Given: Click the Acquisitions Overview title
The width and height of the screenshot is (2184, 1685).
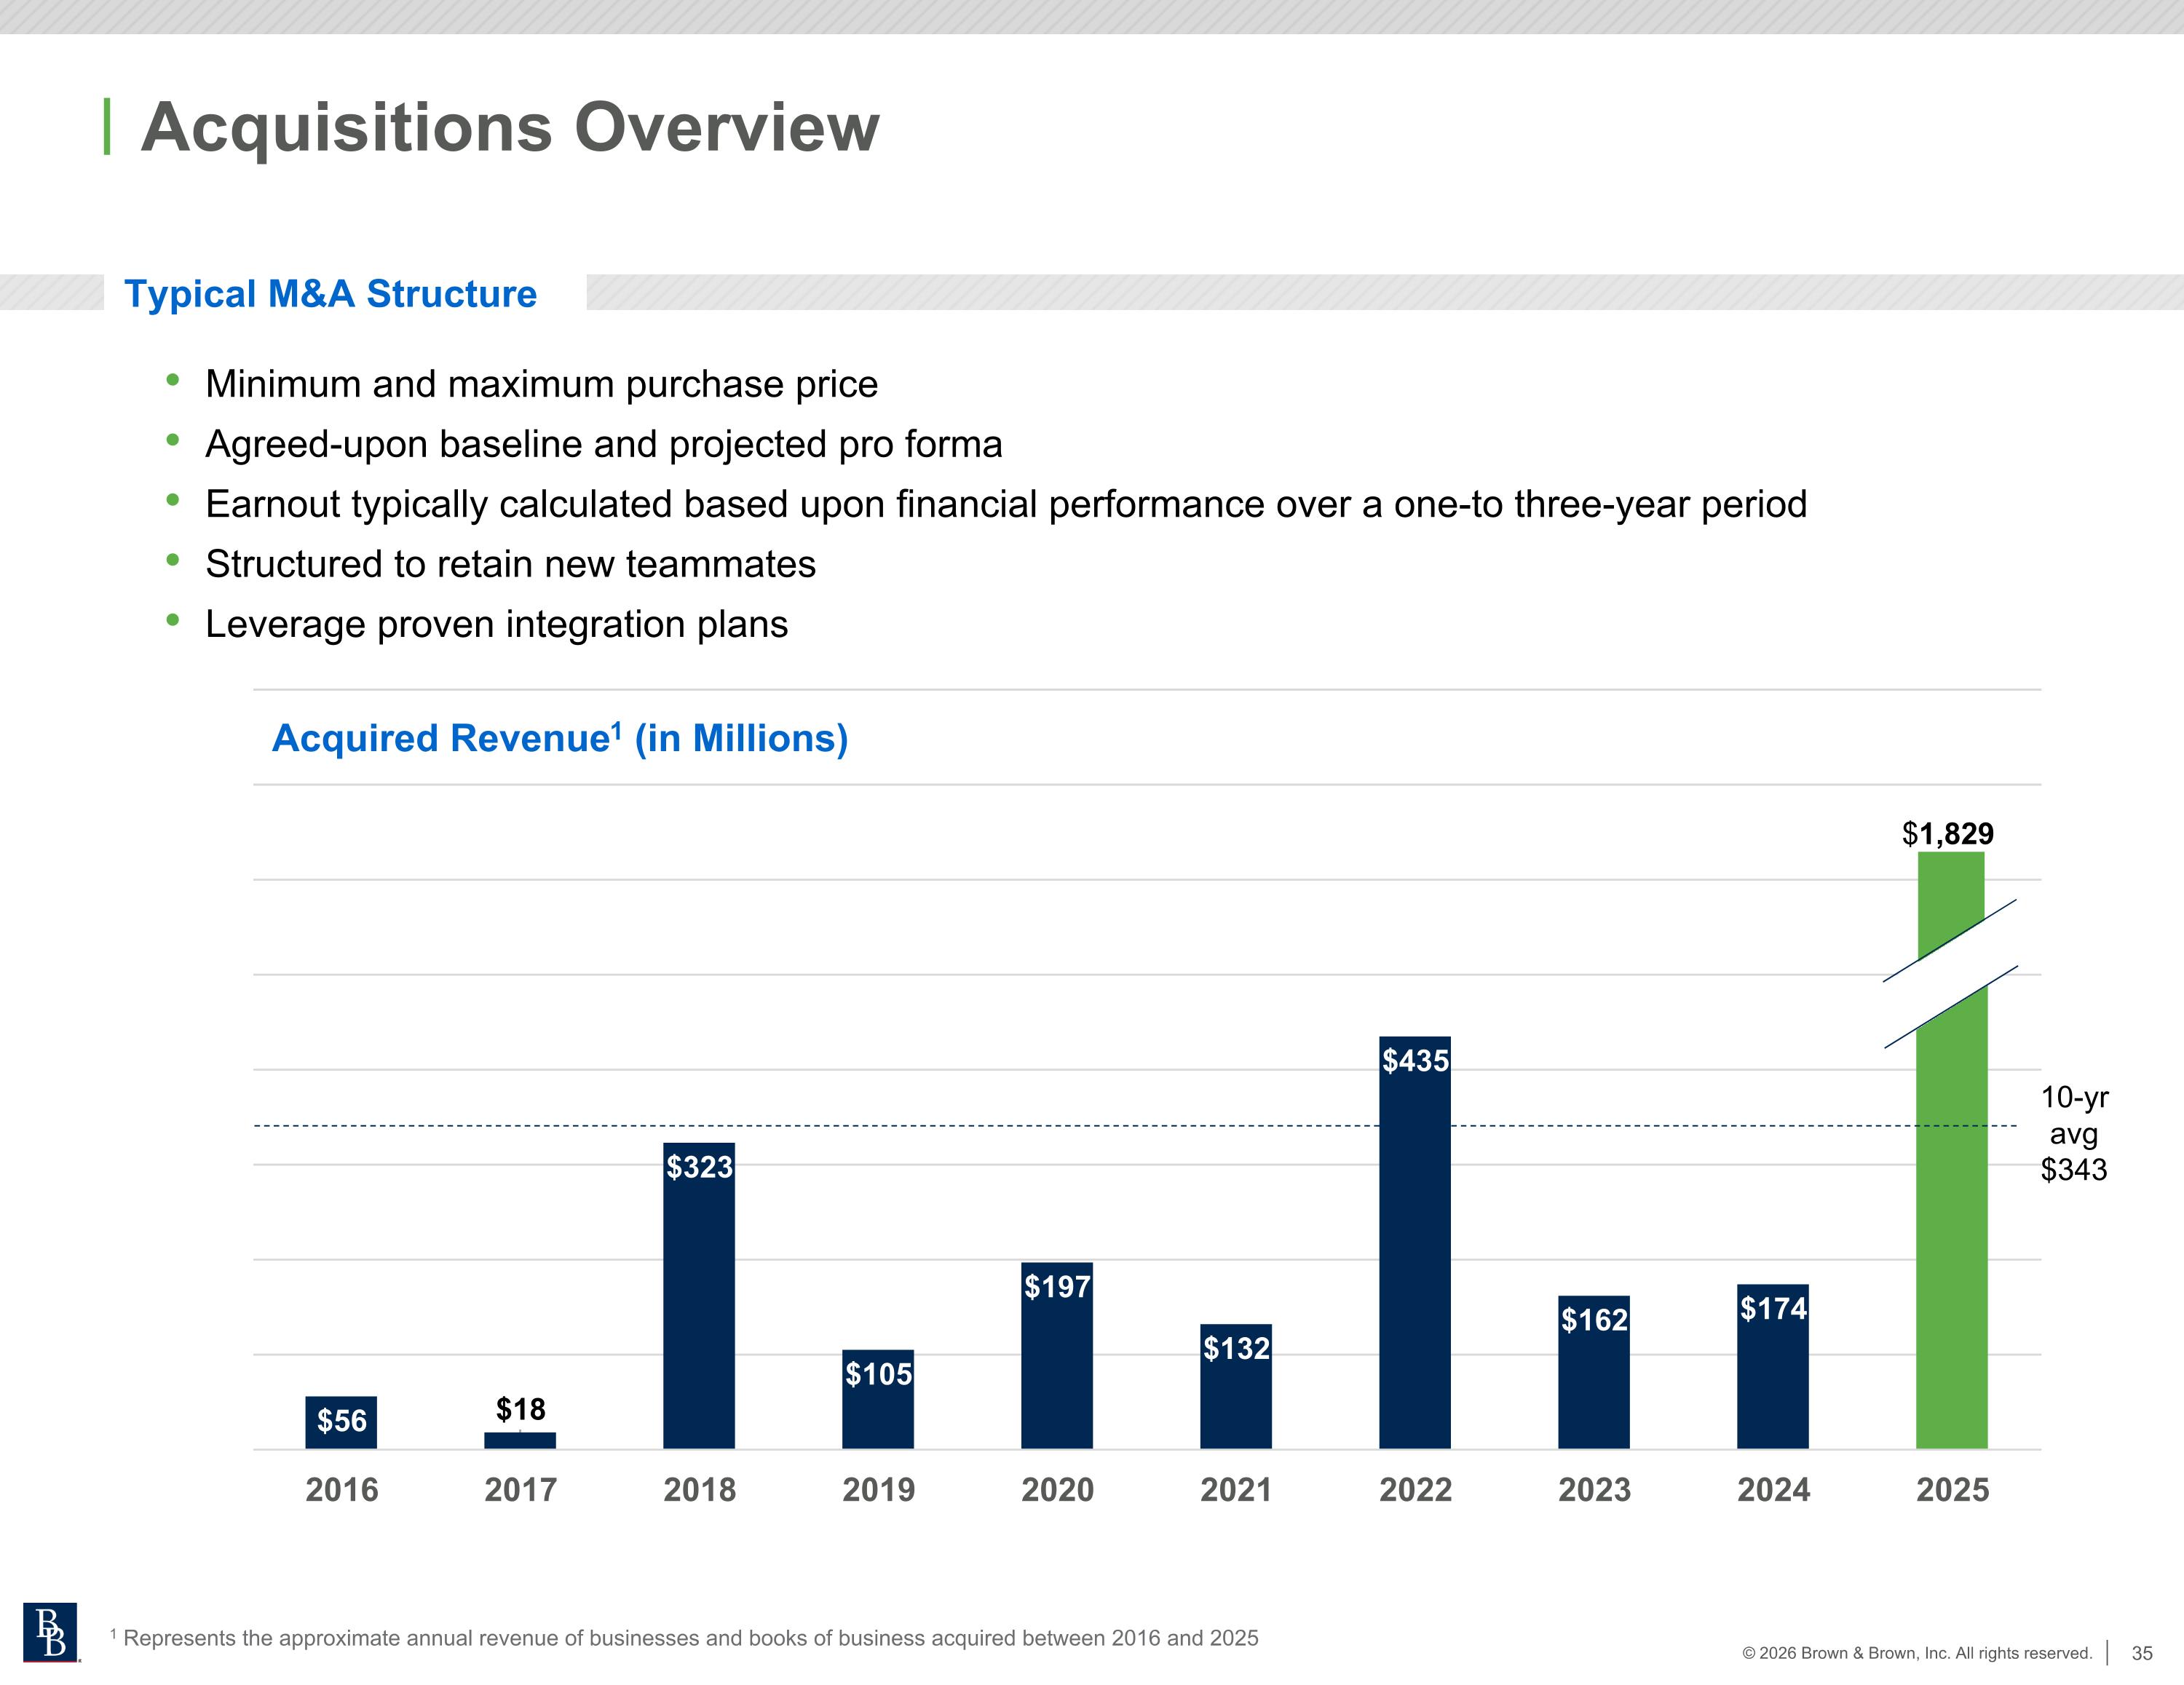Looking at the screenshot, I should [510, 127].
